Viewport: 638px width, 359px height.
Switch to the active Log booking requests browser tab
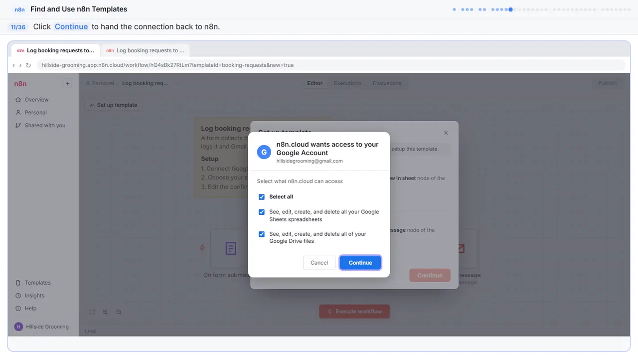tap(55, 50)
